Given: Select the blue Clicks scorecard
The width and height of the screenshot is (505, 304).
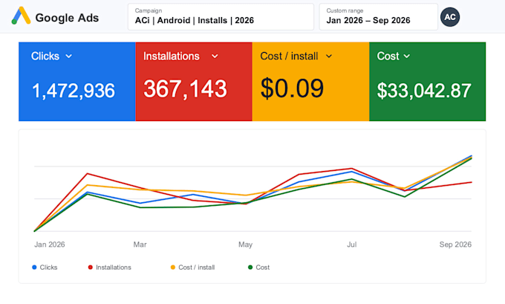Looking at the screenshot, I should 77,82.
